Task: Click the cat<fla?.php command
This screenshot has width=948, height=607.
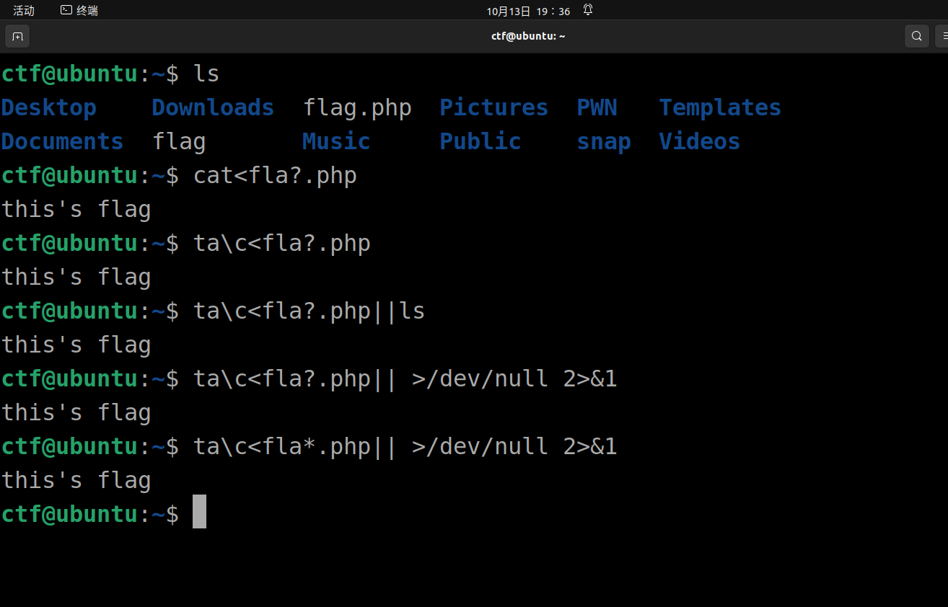Action: pyautogui.click(x=275, y=176)
